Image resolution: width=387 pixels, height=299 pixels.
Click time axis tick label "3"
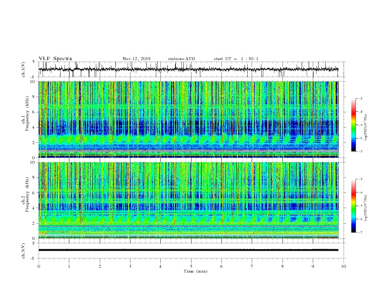130,266
